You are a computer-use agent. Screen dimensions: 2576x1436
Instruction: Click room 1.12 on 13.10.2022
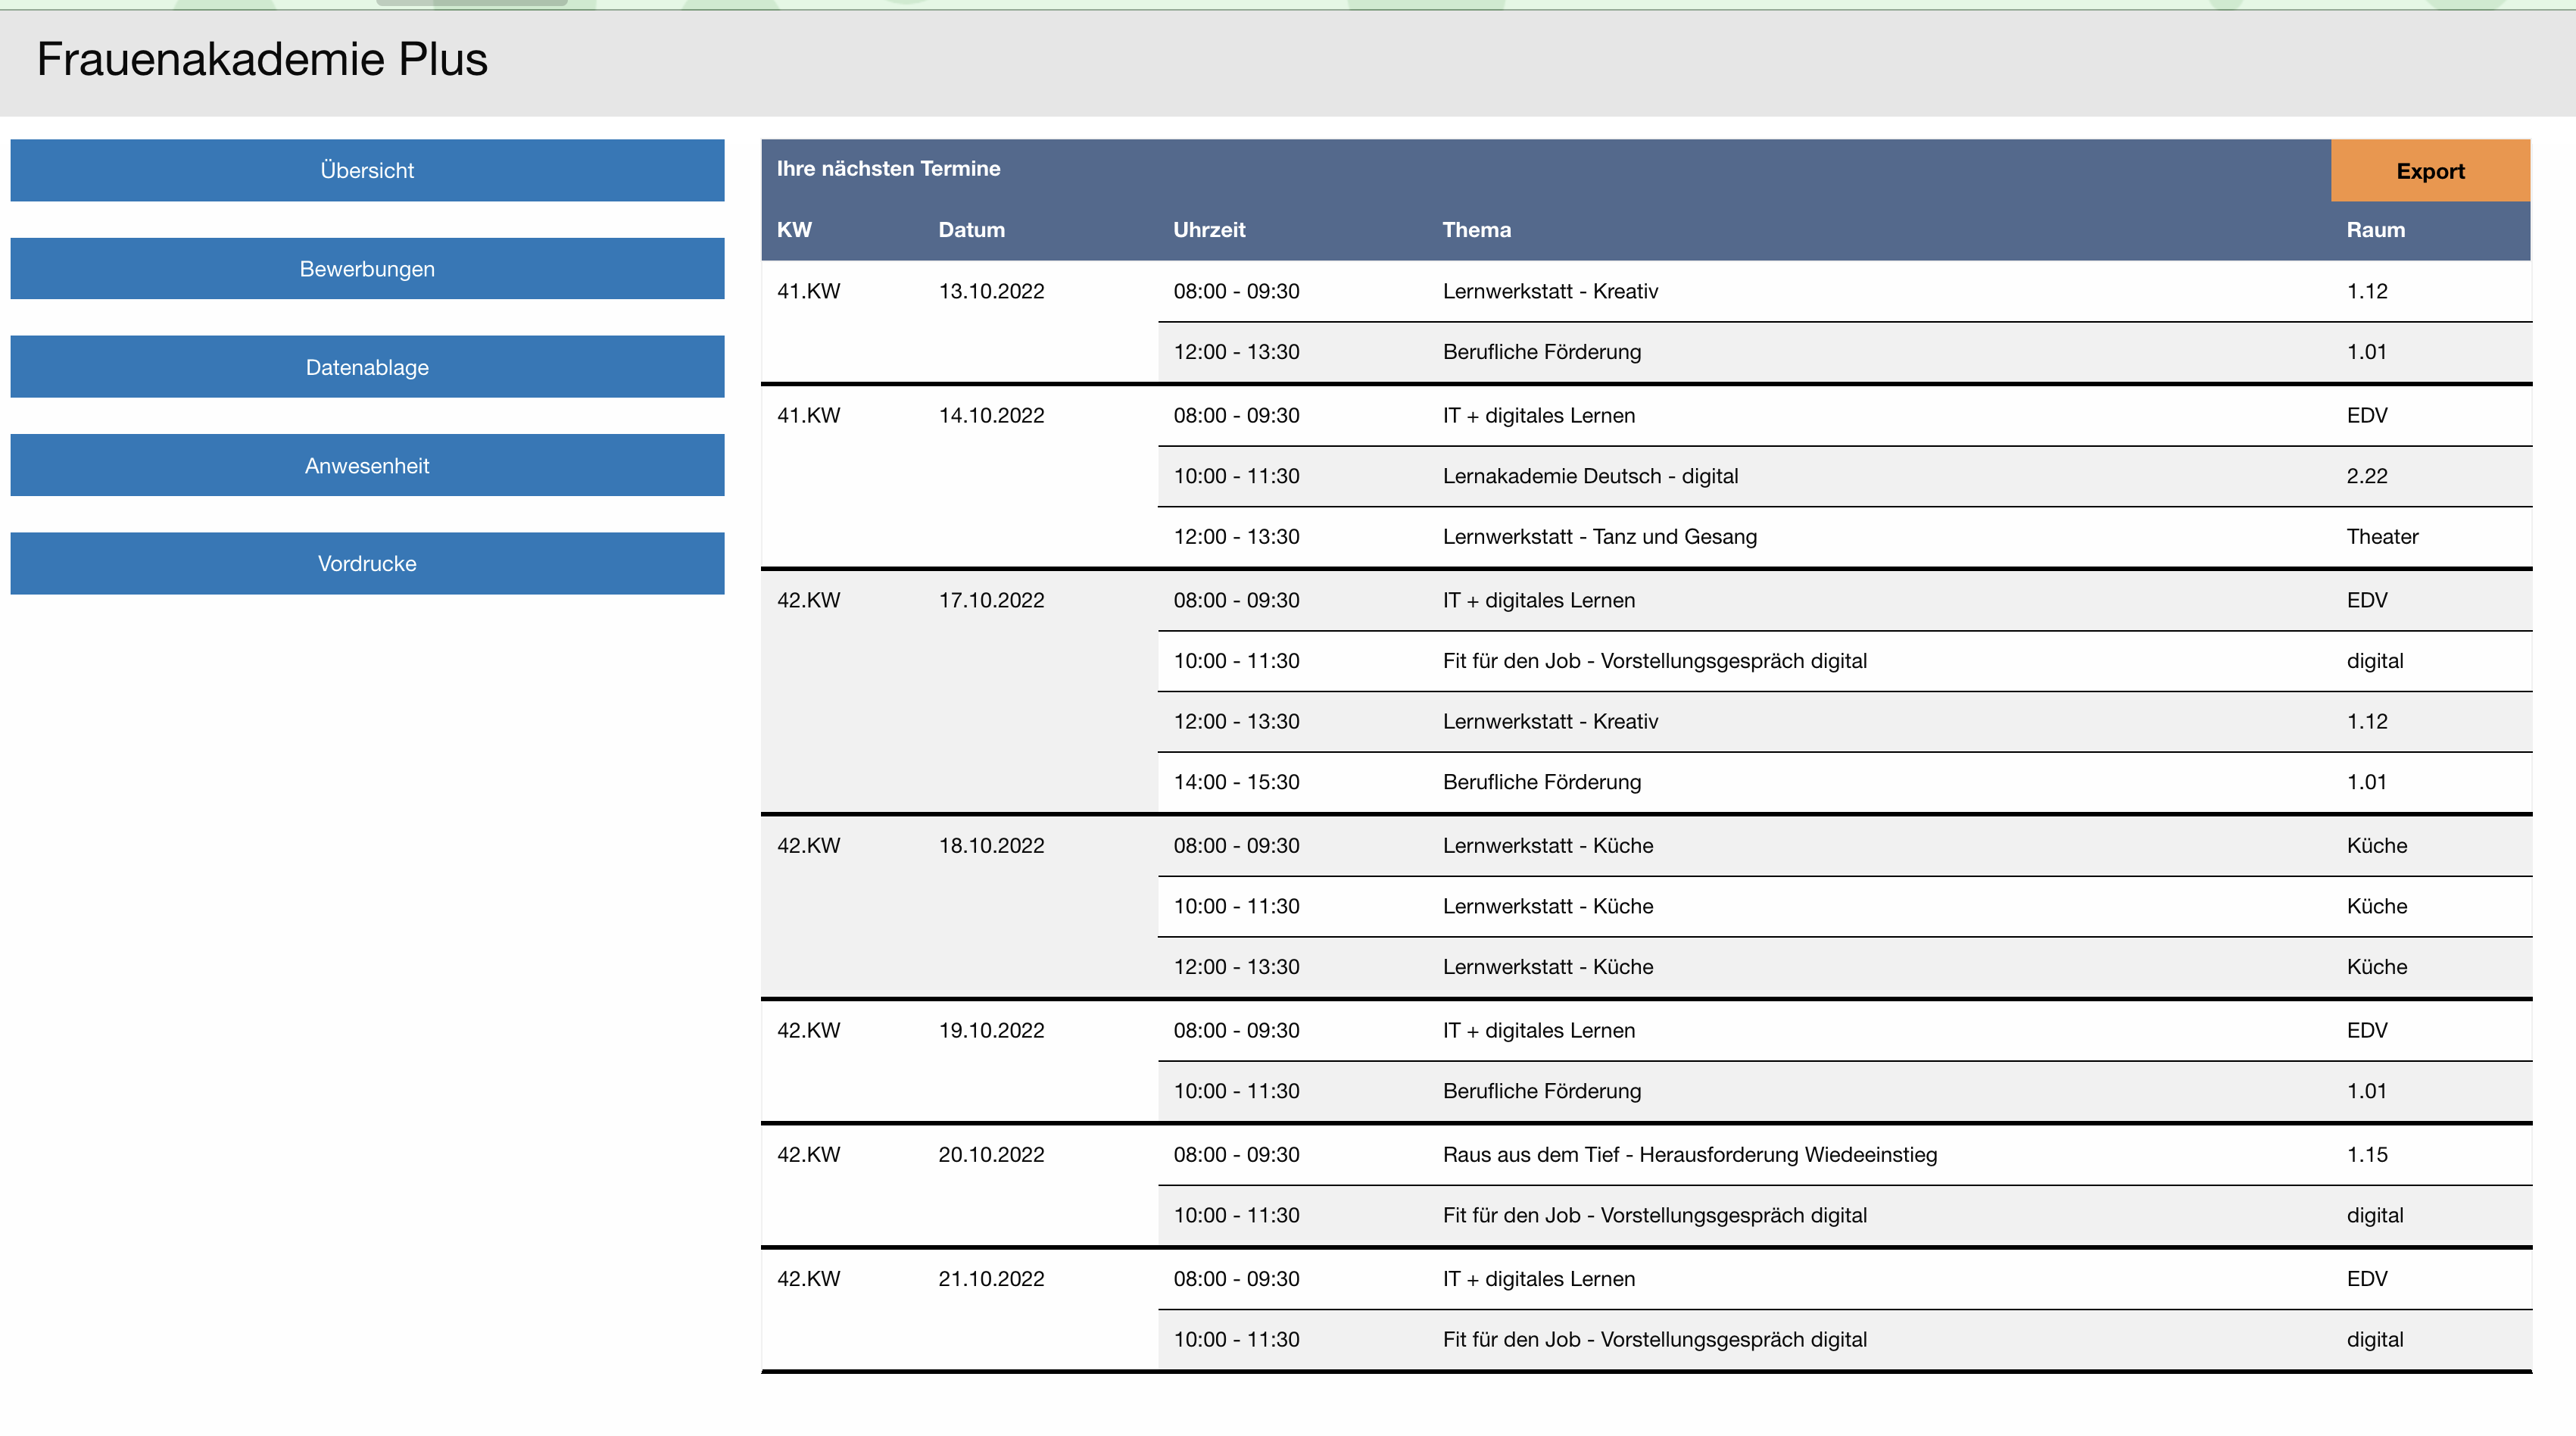click(2366, 291)
